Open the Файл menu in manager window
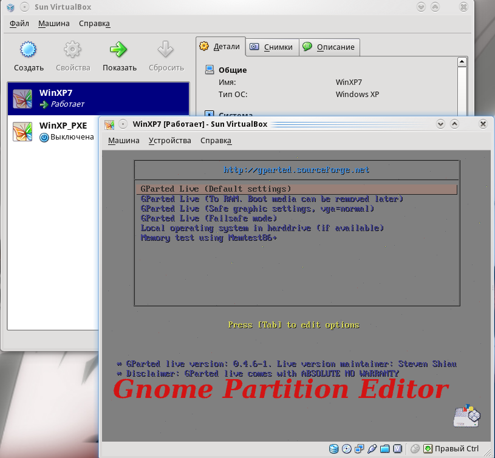Viewport: 495px width, 458px height. point(19,24)
